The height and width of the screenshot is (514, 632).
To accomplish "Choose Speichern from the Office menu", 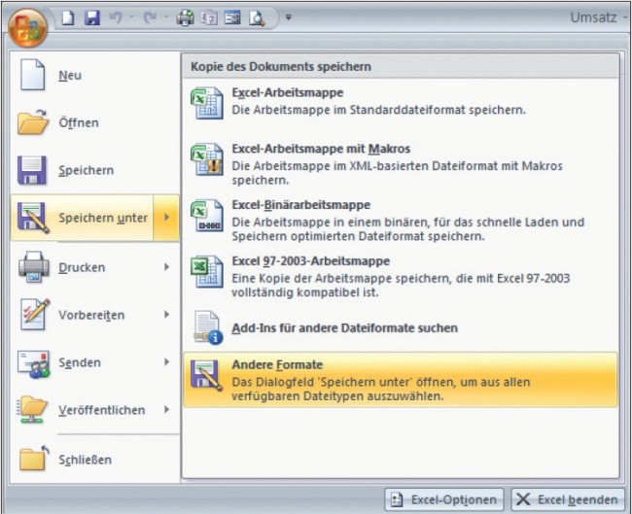I will click(95, 170).
